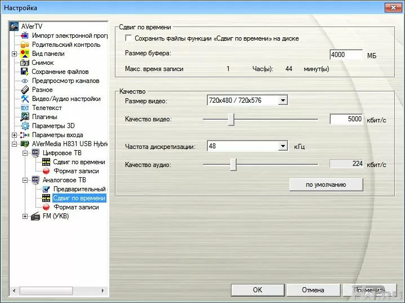Open Предпросмотр каналов eye icon
405x303 pixels.
25,81
